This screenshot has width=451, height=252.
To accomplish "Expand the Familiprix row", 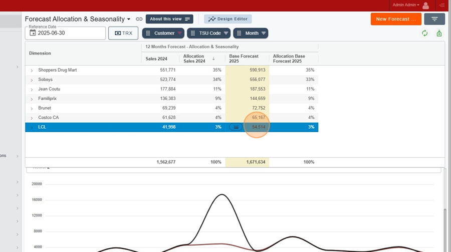I will point(32,99).
